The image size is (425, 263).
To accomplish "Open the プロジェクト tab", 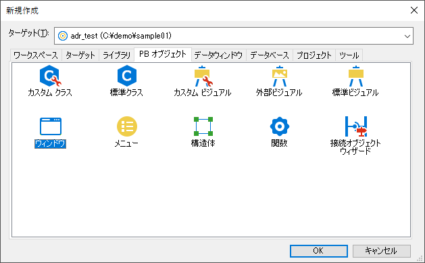I will tap(314, 55).
